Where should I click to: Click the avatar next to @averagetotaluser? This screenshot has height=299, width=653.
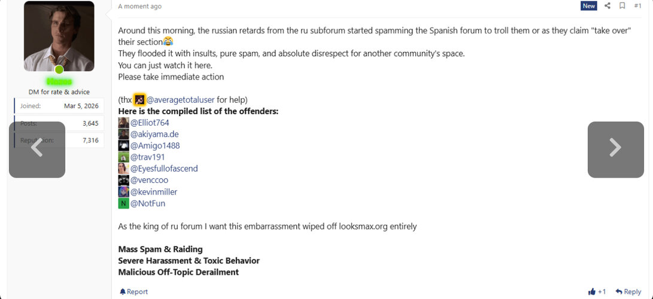coord(139,100)
